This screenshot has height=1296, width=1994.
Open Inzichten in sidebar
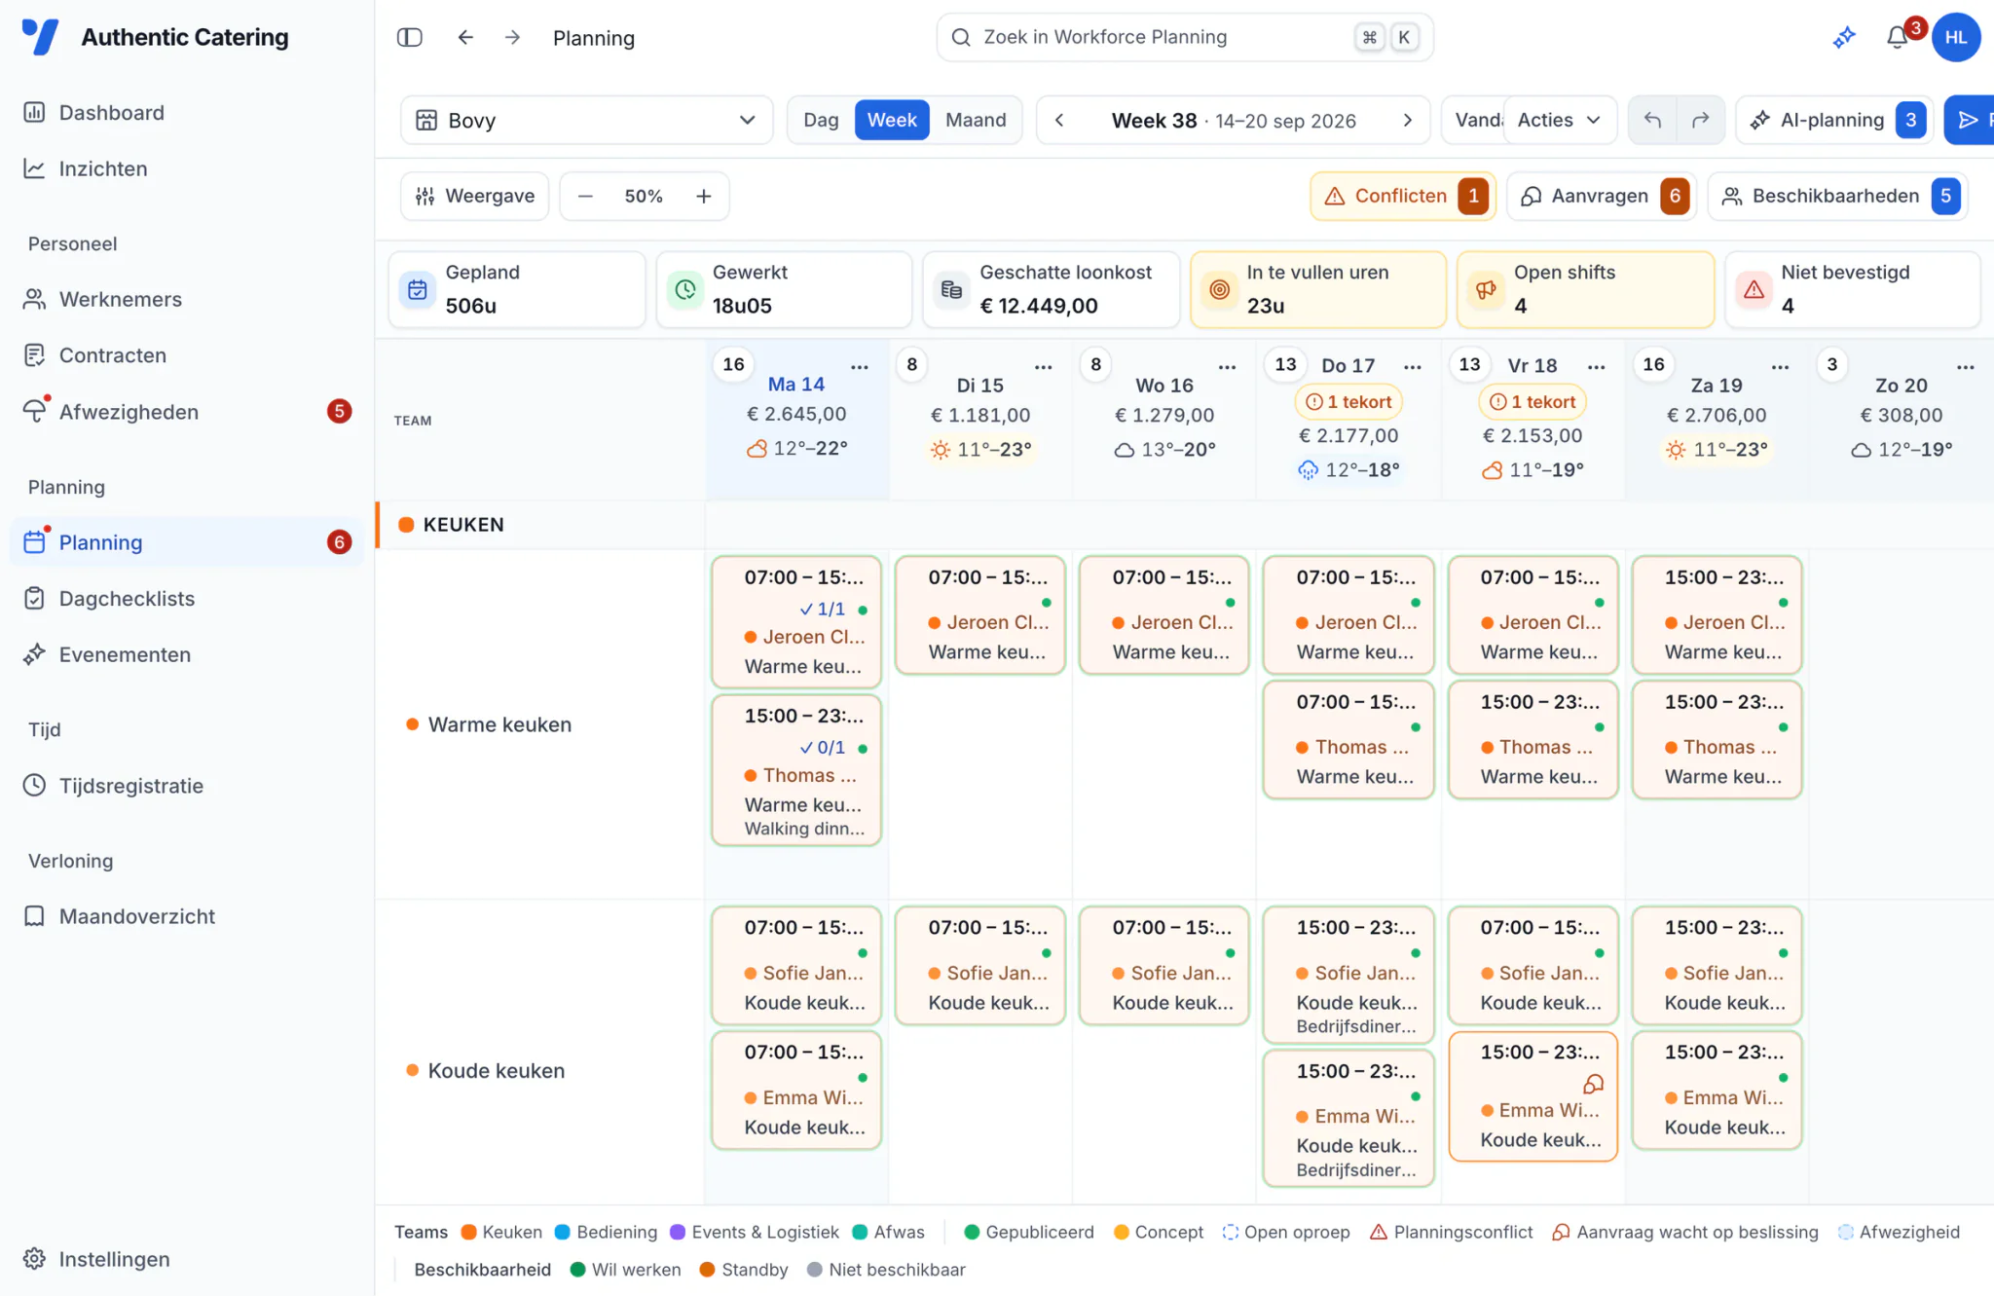pyautogui.click(x=187, y=168)
